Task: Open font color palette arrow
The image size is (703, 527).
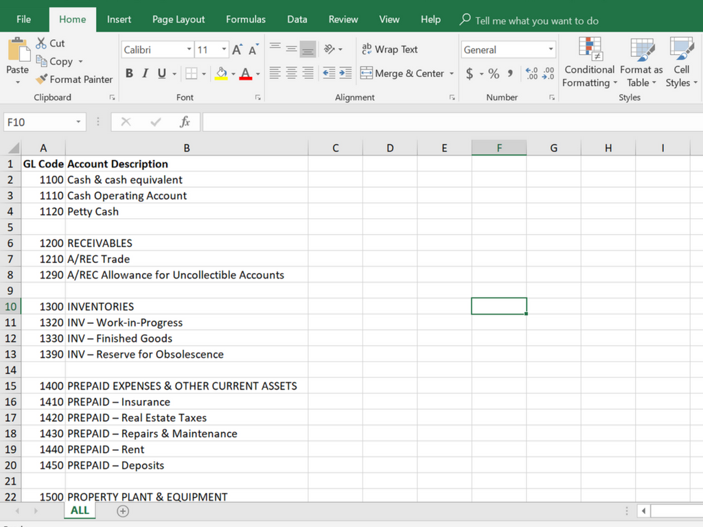Action: (x=258, y=73)
